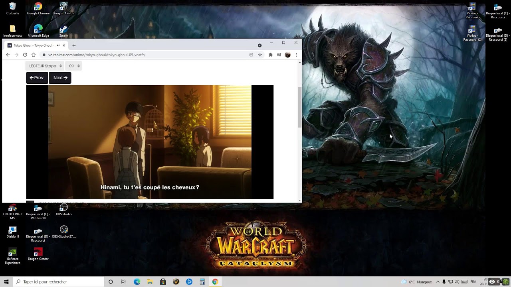Switch the FRA input language
The width and height of the screenshot is (511, 287).
[473, 282]
